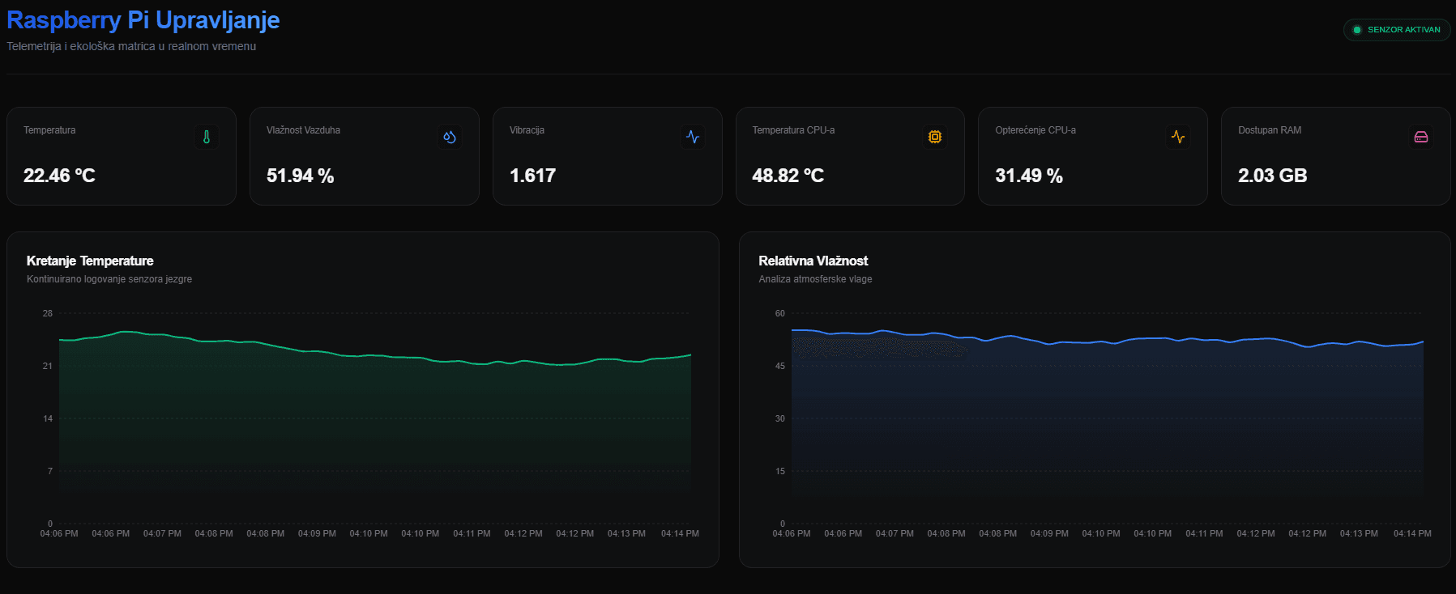Viewport: 1456px width, 594px height.
Task: Click the pink drive icon in Dostupan RAM card
Action: click(x=1421, y=137)
